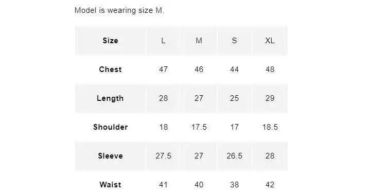The height and width of the screenshot is (193, 386).
Task: Select the S size column header
Action: (x=234, y=41)
